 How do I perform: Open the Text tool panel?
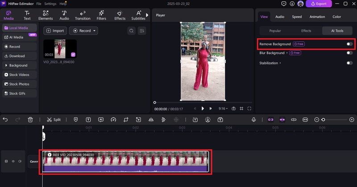27,16
